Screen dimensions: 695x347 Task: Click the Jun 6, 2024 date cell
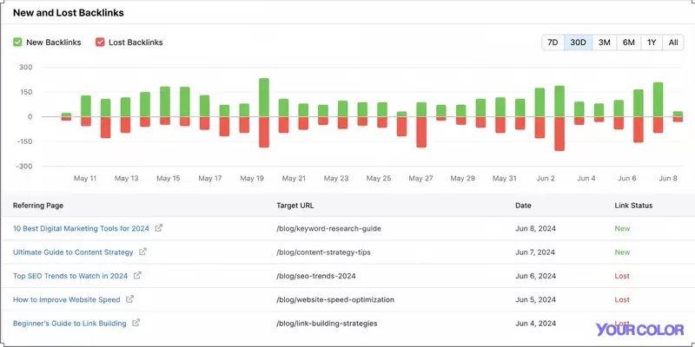pos(535,276)
